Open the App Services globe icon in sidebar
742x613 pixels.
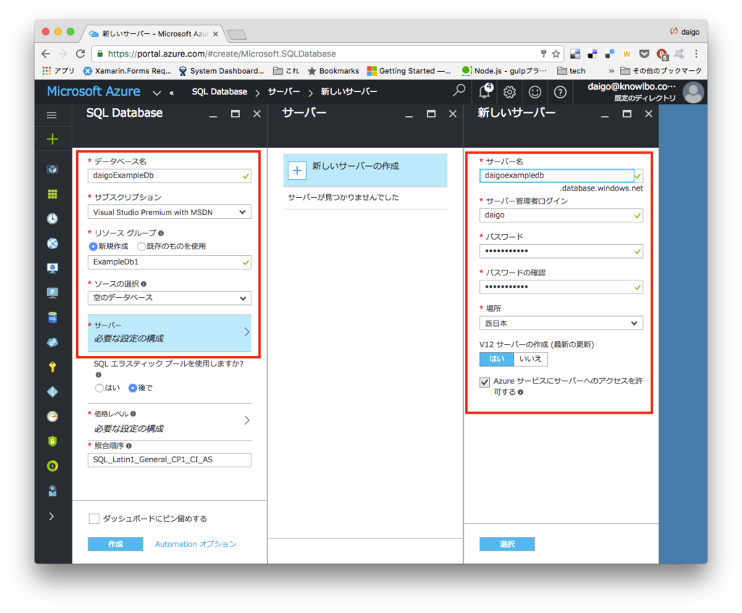pos(52,243)
